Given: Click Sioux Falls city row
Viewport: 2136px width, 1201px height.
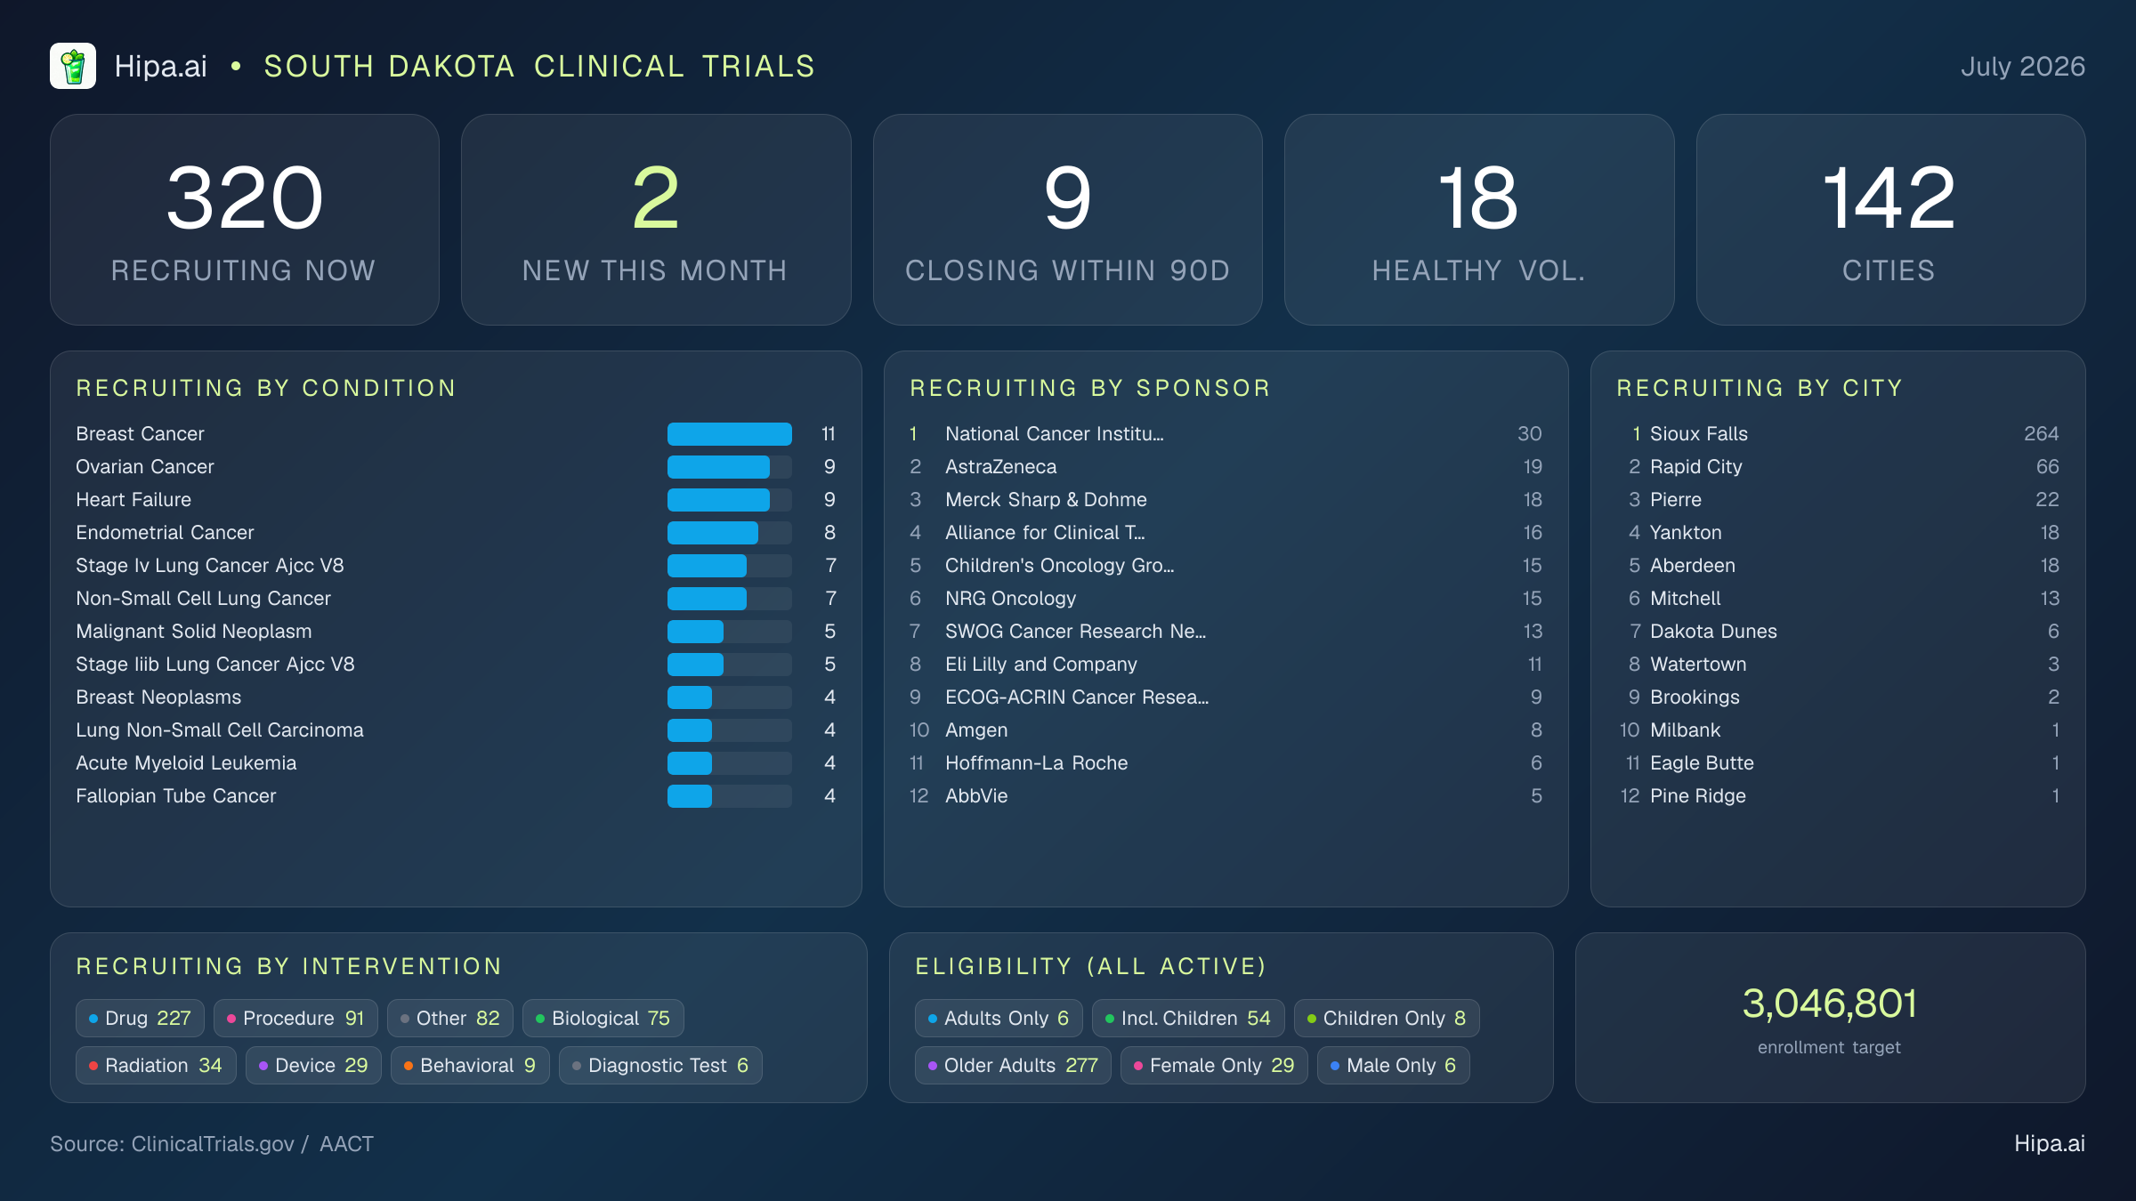Looking at the screenshot, I should [1838, 434].
